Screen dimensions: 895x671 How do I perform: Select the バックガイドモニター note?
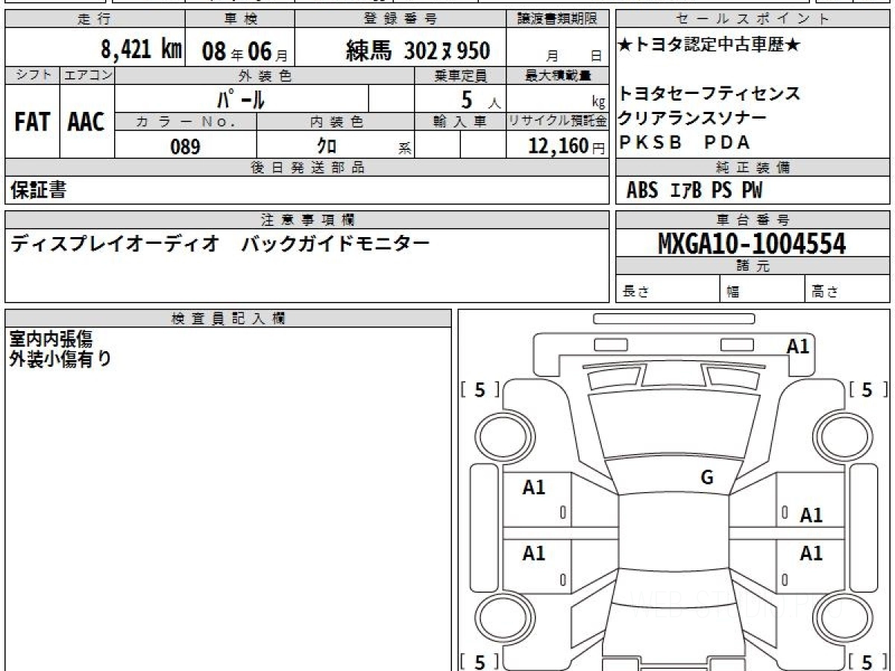coord(336,244)
